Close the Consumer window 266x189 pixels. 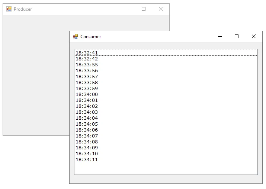(x=254, y=37)
